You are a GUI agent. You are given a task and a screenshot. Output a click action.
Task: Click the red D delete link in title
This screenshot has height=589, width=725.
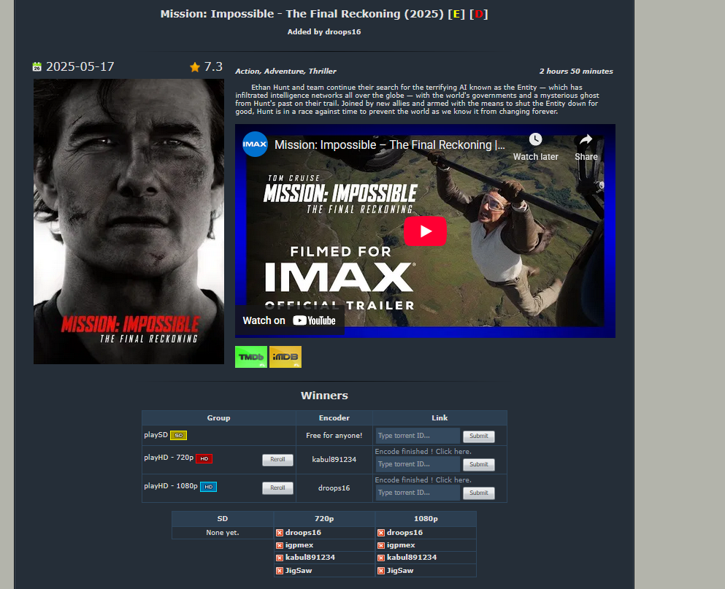pos(479,14)
